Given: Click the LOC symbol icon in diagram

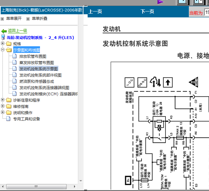Looking at the screenshot, I should tap(129, 82).
